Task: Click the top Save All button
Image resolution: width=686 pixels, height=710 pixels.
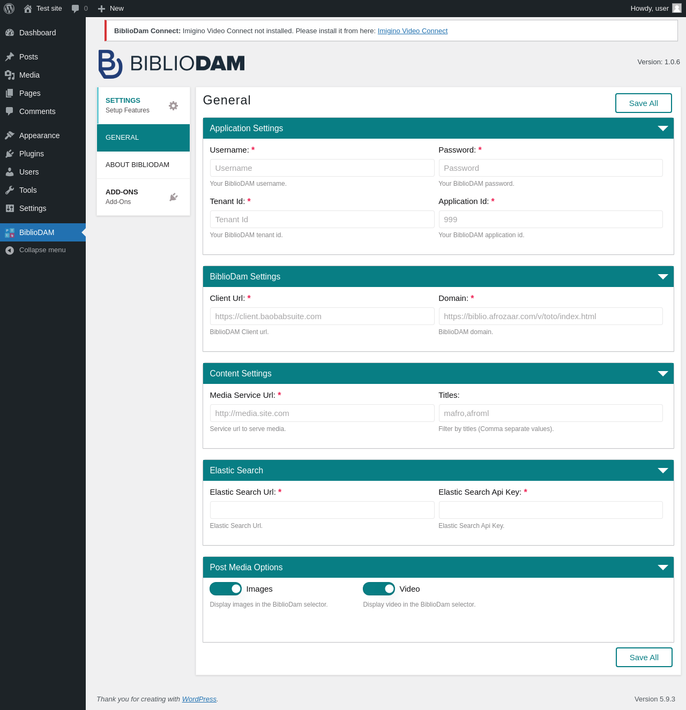Action: (643, 103)
